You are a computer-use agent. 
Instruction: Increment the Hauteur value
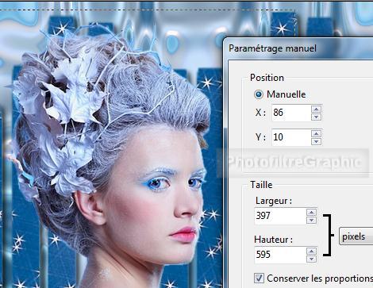(x=312, y=251)
